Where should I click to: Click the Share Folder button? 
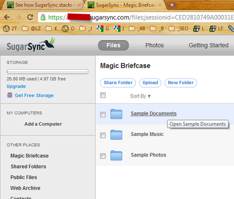118,83
